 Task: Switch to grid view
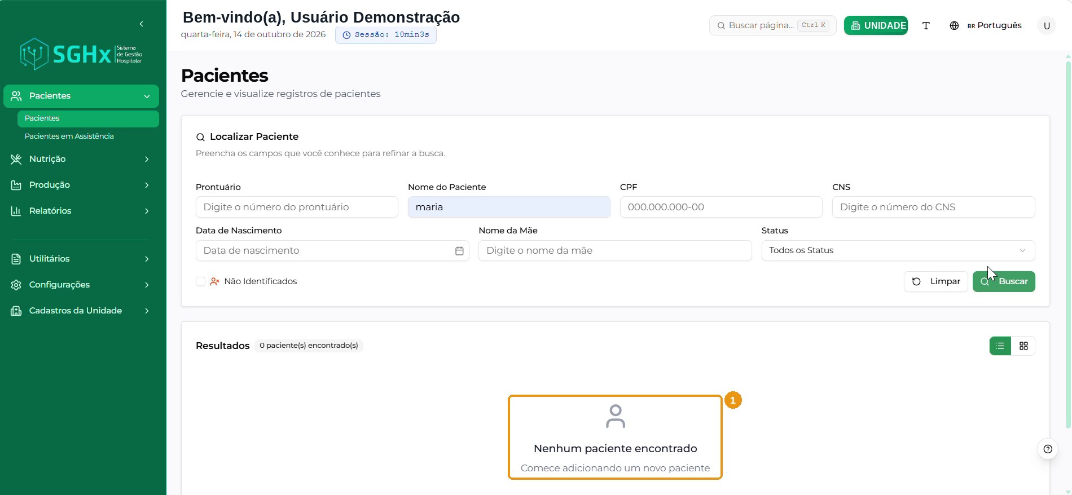tap(1023, 346)
